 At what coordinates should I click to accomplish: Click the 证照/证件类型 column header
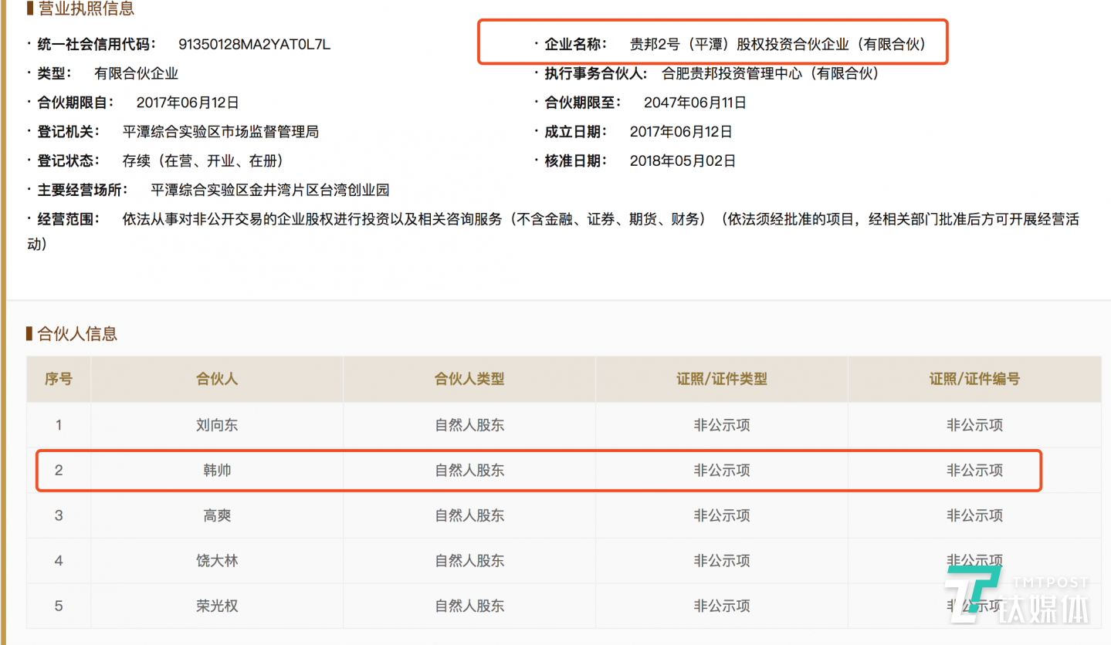coord(722,379)
